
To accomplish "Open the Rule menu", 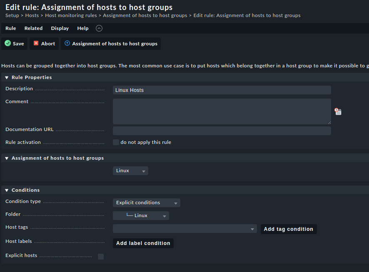I will click(11, 28).
